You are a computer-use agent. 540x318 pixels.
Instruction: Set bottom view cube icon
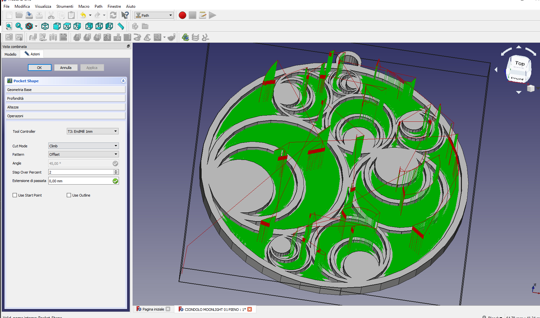click(x=99, y=26)
